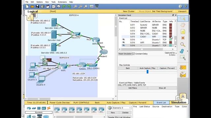Click the Show All button
This screenshot has height=118, width=211.
(x=162, y=88)
